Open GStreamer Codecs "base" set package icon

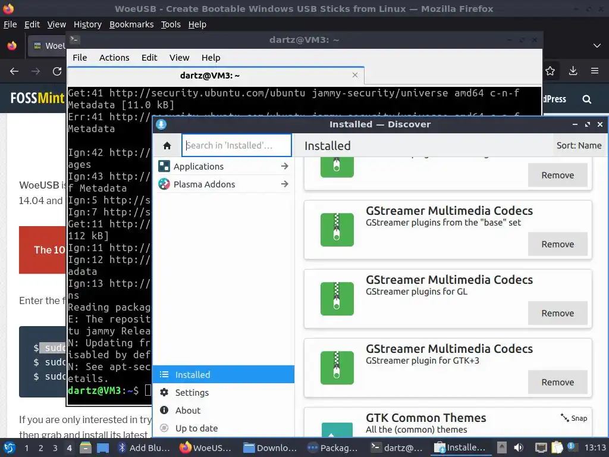pyautogui.click(x=337, y=230)
